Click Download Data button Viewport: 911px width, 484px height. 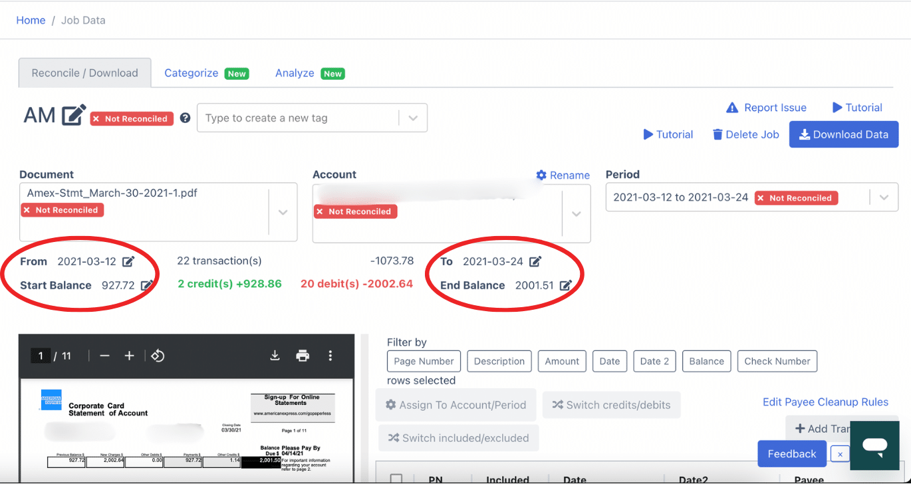tap(844, 134)
